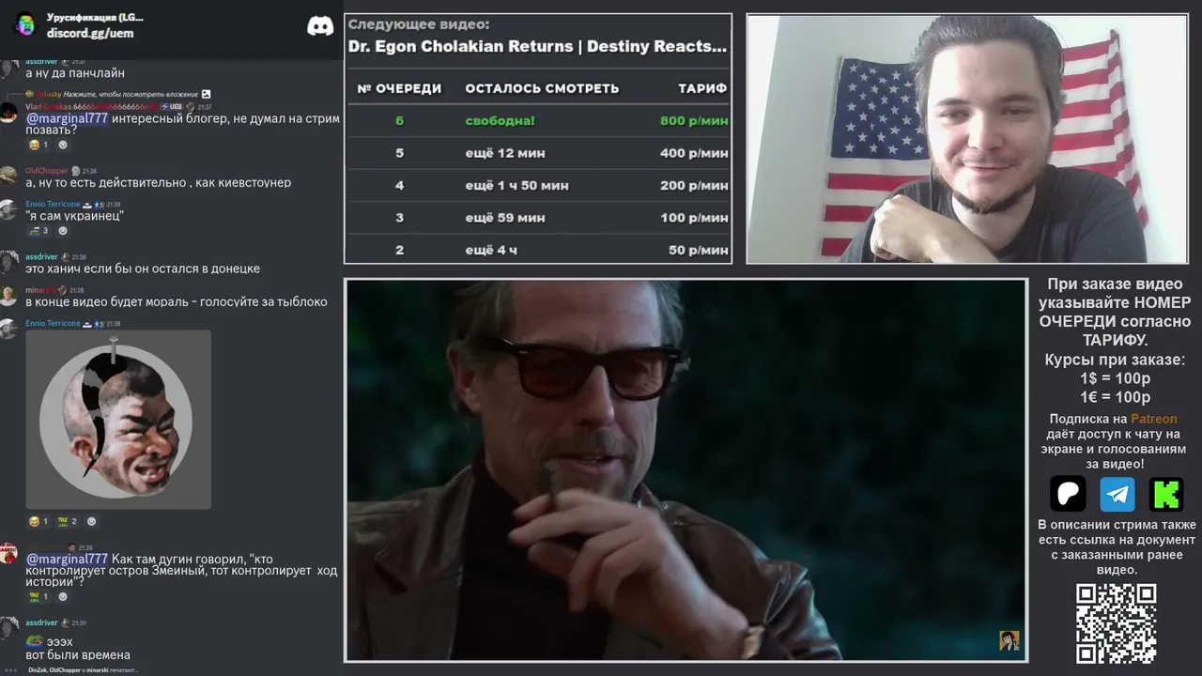Click the assdriver username above 'это ханич'
The height and width of the screenshot is (676, 1202).
(41, 256)
